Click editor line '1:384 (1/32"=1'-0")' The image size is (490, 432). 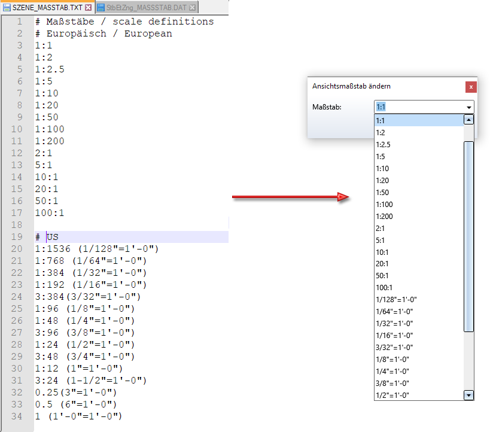click(90, 273)
